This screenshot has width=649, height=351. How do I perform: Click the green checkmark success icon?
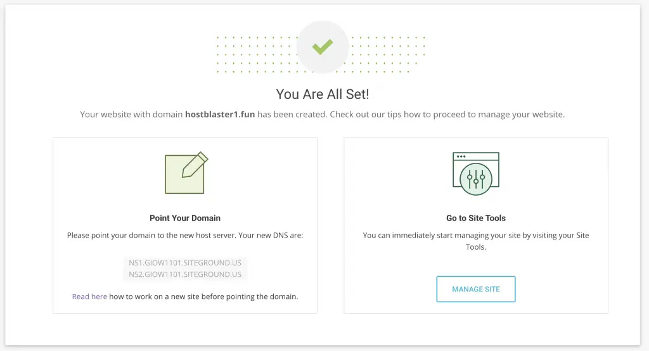[x=323, y=47]
